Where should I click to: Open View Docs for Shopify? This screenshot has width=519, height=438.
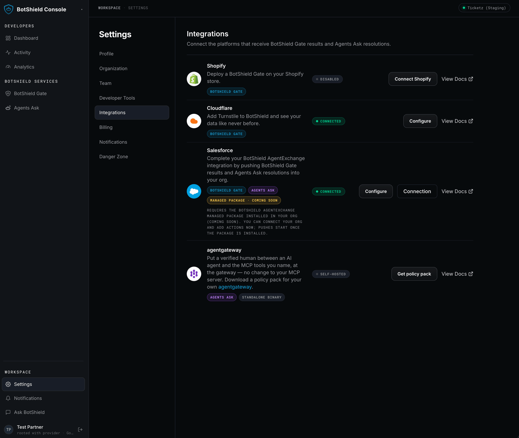tap(457, 79)
